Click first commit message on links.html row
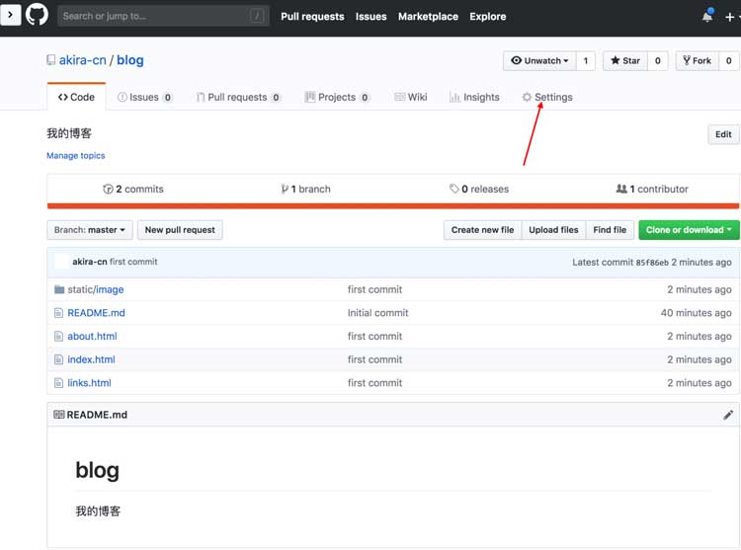This screenshot has width=741, height=550. click(374, 383)
